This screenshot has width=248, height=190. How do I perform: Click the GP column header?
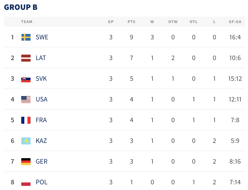pyautogui.click(x=111, y=22)
